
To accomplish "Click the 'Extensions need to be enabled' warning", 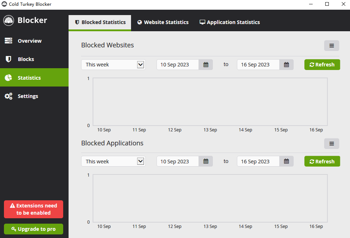I will (33, 209).
